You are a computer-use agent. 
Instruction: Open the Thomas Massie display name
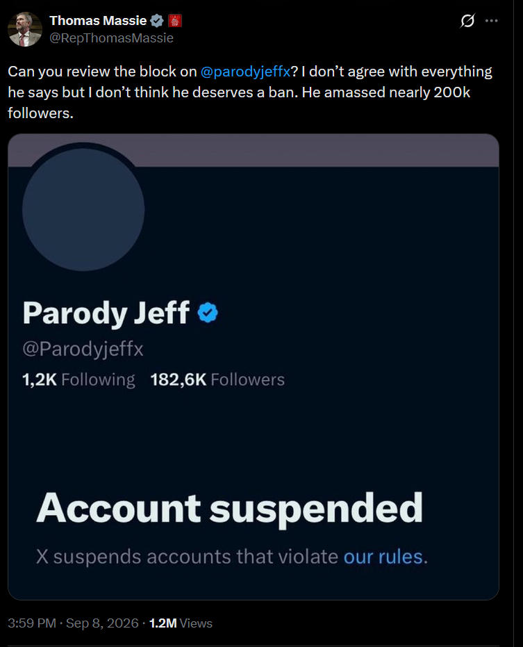point(98,21)
